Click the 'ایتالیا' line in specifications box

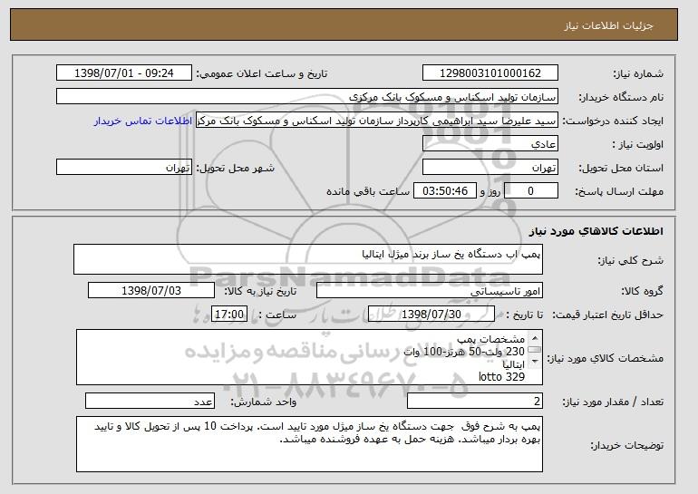(x=513, y=364)
